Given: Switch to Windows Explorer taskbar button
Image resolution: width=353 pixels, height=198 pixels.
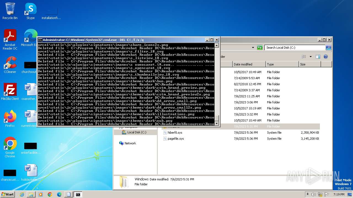Looking at the screenshot, I should click(x=31, y=194).
